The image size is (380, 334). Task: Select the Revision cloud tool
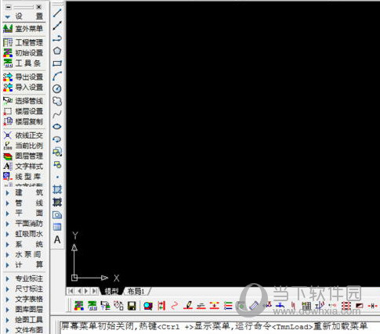pyautogui.click(x=57, y=101)
